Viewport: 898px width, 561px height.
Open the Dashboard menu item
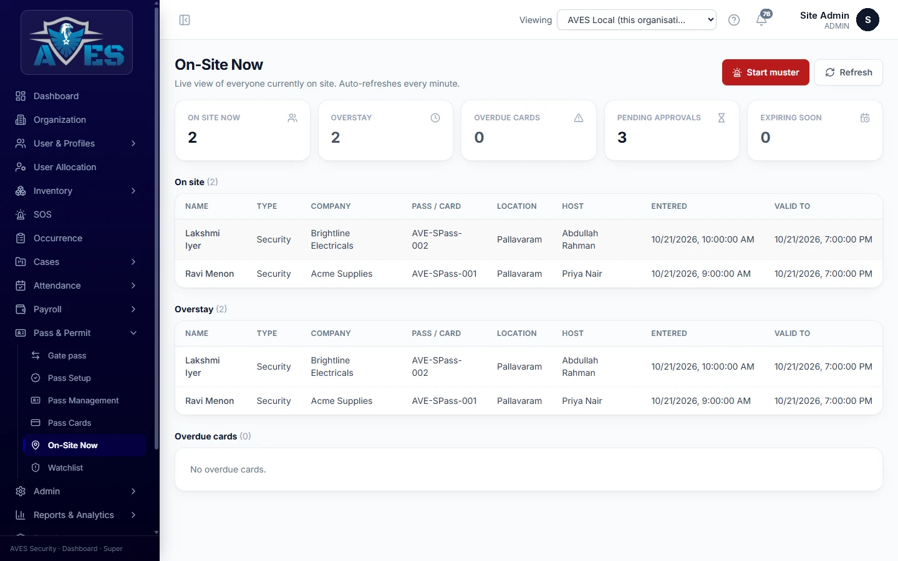(77, 96)
